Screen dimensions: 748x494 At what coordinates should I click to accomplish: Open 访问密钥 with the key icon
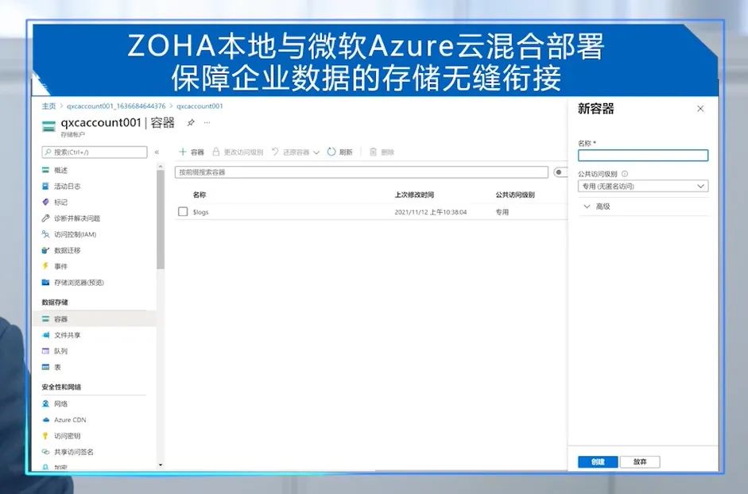coord(67,436)
